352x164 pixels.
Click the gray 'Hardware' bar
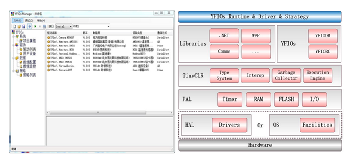pyautogui.click(x=260, y=145)
